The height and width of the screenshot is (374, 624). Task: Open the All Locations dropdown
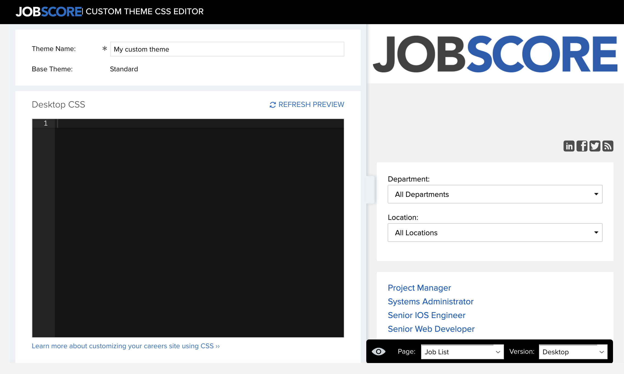495,233
